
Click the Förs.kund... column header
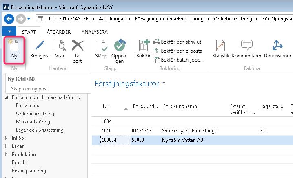[145, 106]
